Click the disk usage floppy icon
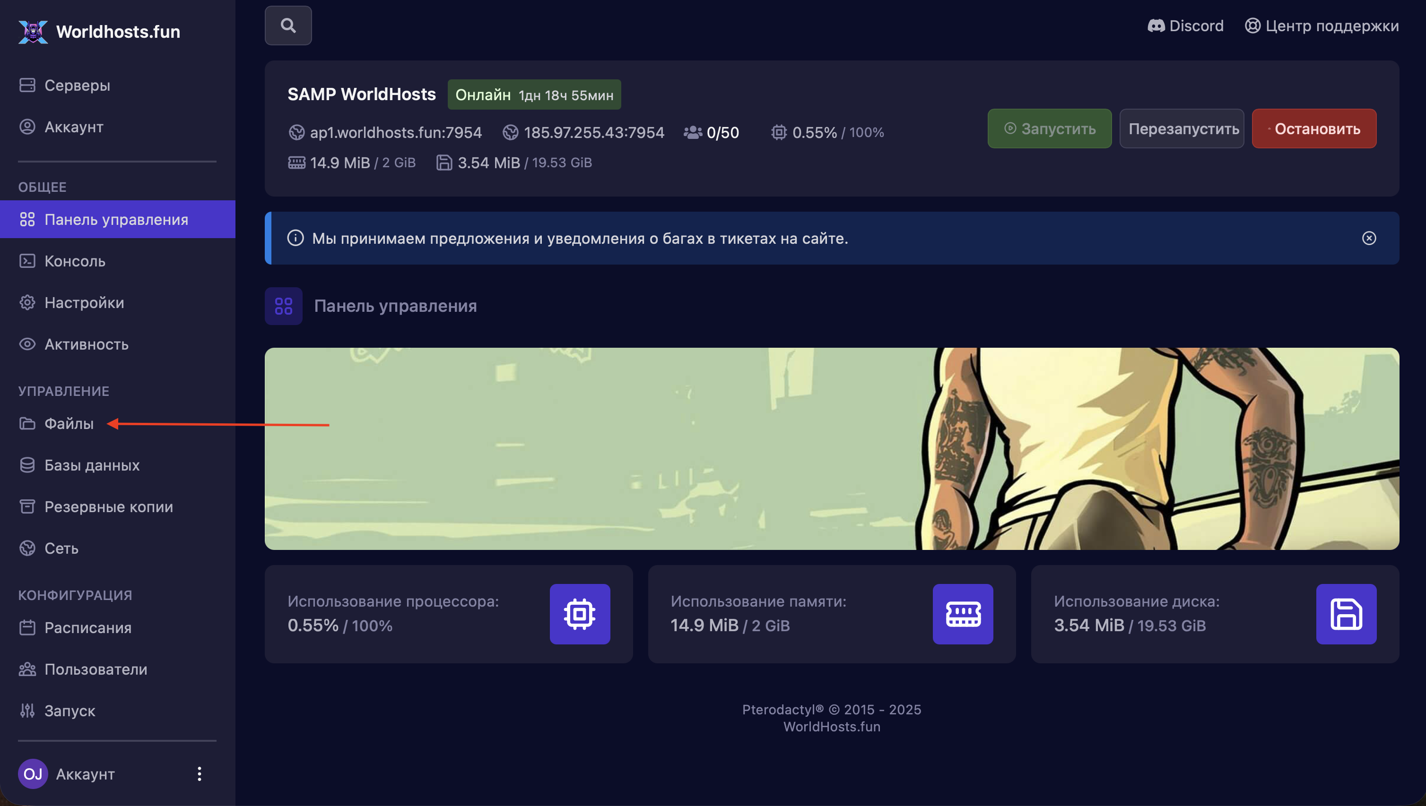Screen dimensions: 1426x806 click(x=1346, y=614)
